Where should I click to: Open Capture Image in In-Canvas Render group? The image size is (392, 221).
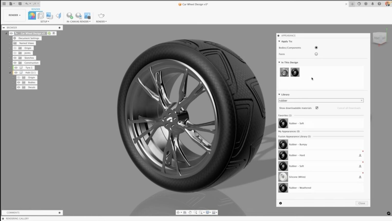point(88,16)
